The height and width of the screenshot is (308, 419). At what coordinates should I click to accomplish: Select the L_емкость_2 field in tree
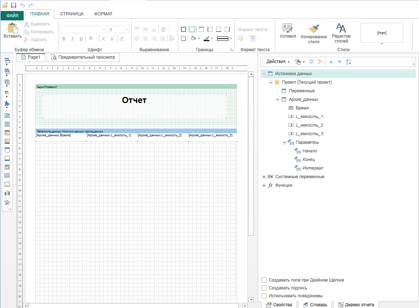tap(309, 125)
